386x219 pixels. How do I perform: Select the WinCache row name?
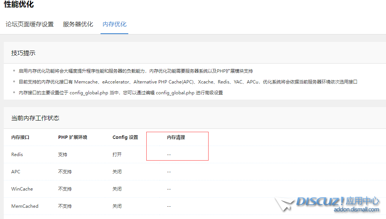[x=22, y=189]
